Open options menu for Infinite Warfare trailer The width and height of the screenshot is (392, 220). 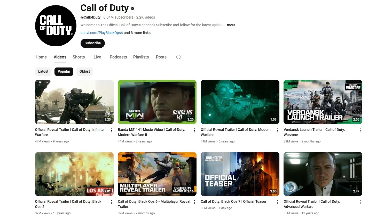coord(112,130)
